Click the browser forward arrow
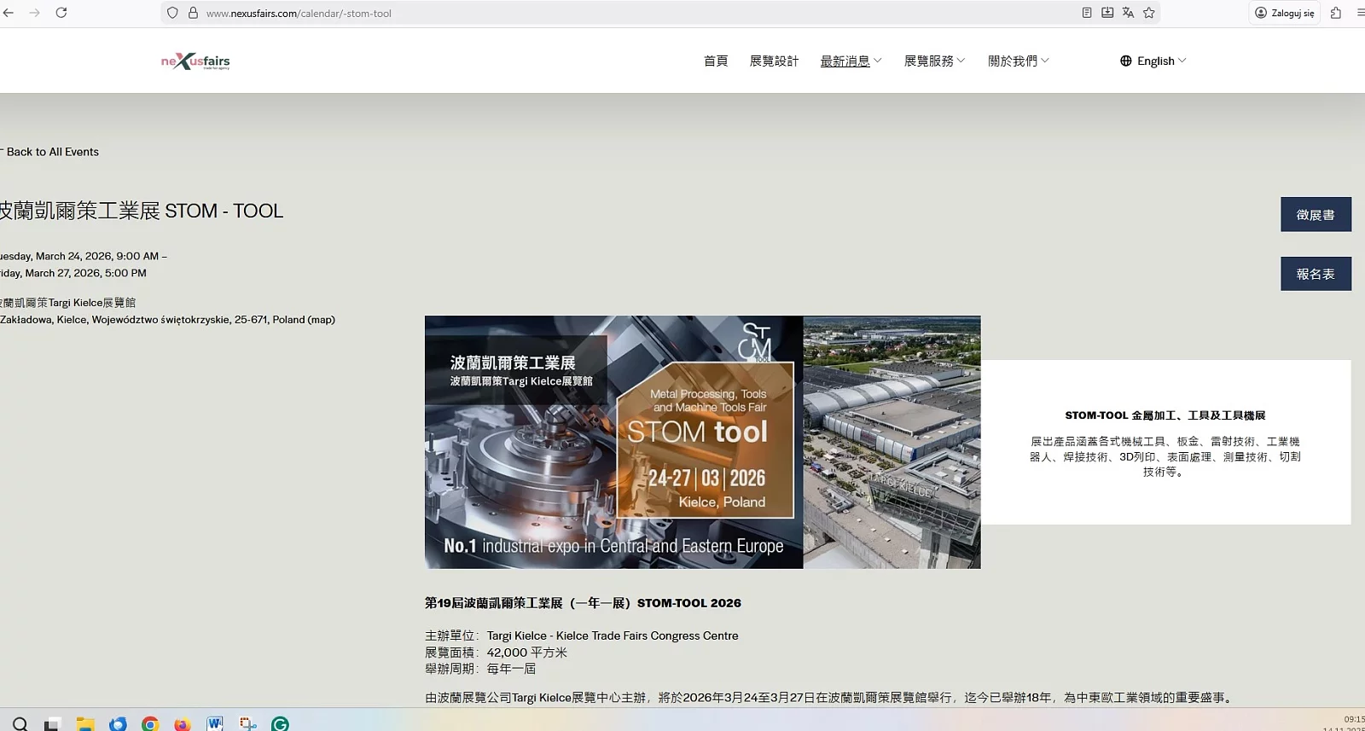 35,13
